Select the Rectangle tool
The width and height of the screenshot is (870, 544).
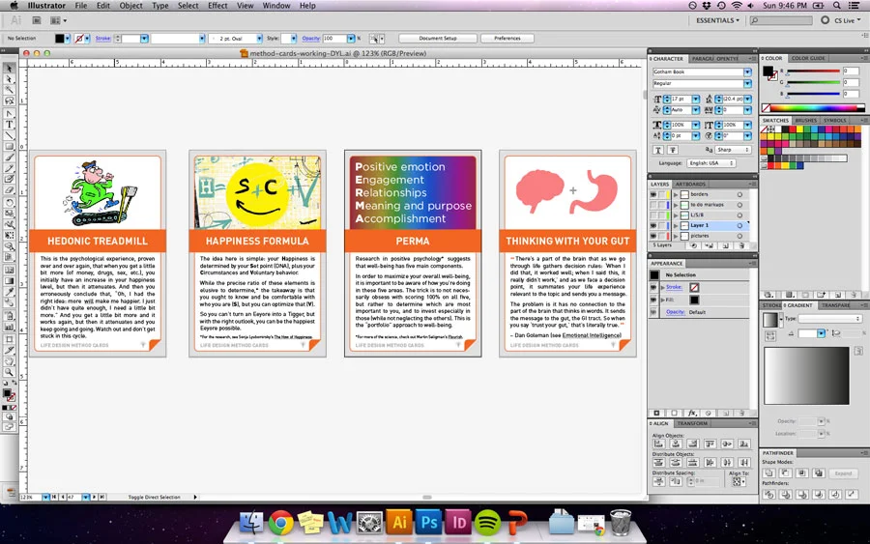coord(9,147)
